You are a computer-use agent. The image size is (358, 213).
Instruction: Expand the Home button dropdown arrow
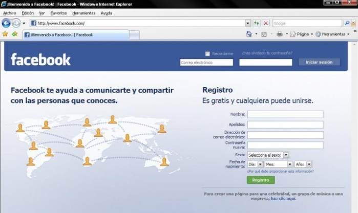pyautogui.click(x=256, y=34)
